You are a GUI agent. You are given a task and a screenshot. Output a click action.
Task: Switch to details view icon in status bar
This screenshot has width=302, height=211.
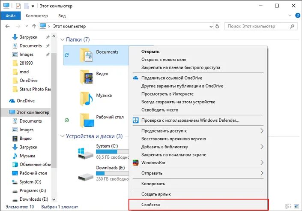[x=288, y=206]
